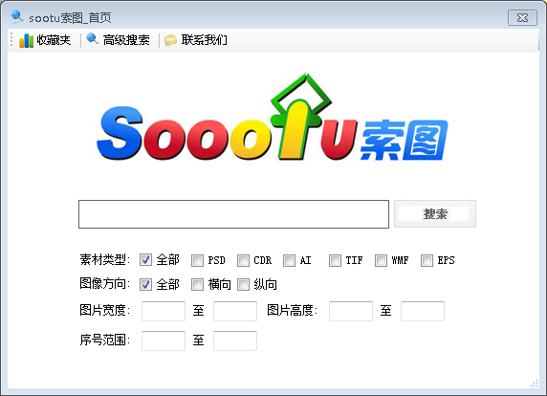Uncheck 素材类型 全部 checkbox
547x396 pixels.
145,260
